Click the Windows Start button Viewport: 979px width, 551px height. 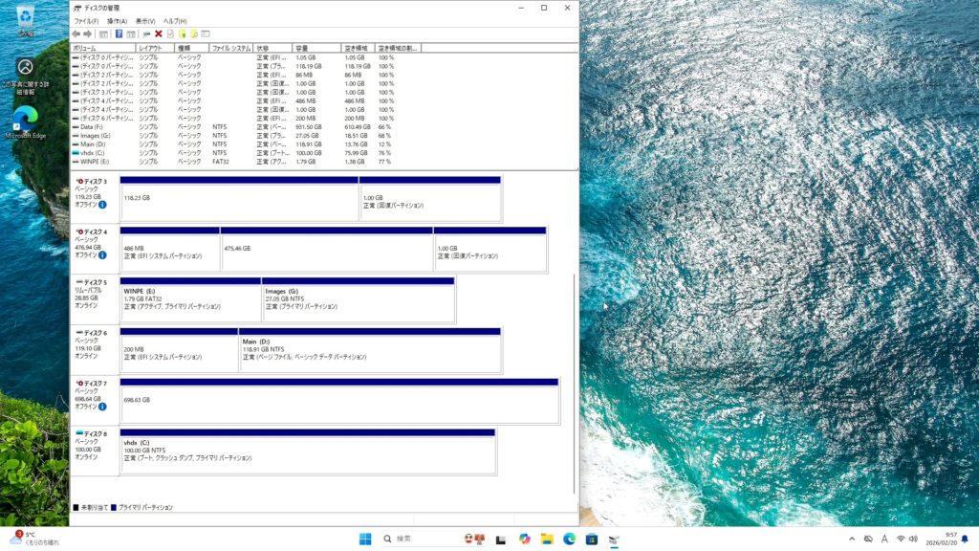(x=365, y=540)
